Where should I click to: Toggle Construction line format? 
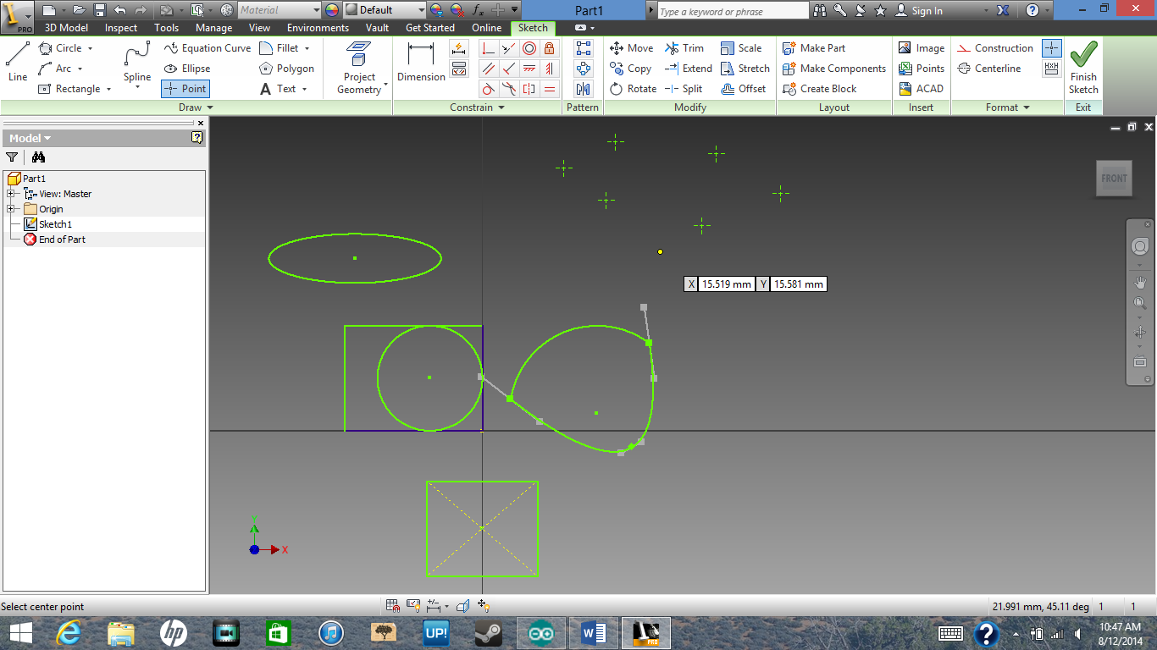point(995,48)
